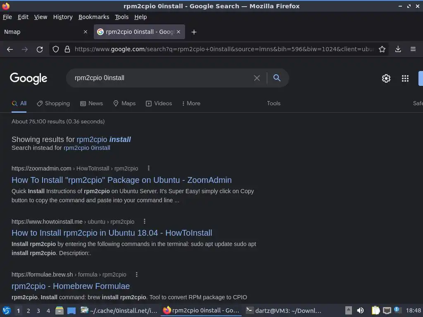The width and height of the screenshot is (423, 317).
Task: Open network status tray icon
Action: click(x=387, y=310)
